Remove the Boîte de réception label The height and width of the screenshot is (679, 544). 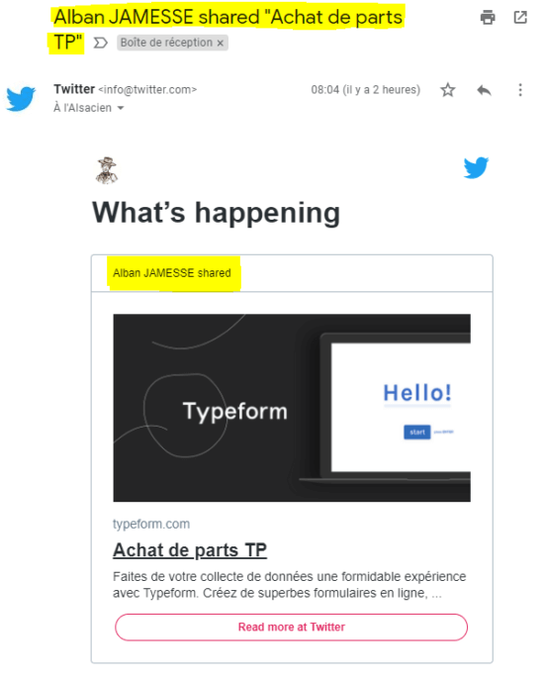(221, 43)
